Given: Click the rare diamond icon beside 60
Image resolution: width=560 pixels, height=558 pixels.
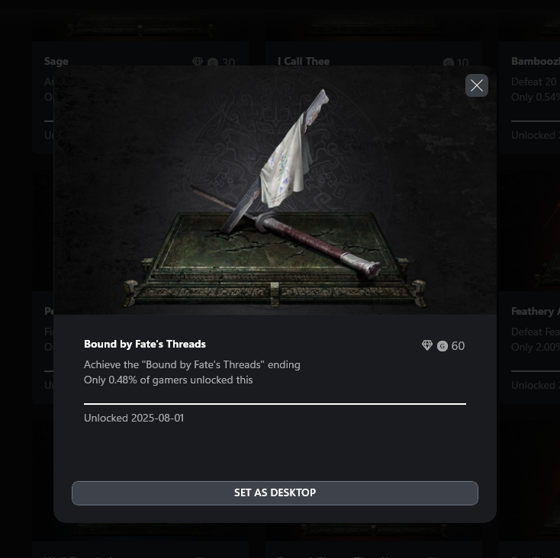Looking at the screenshot, I should tap(427, 345).
